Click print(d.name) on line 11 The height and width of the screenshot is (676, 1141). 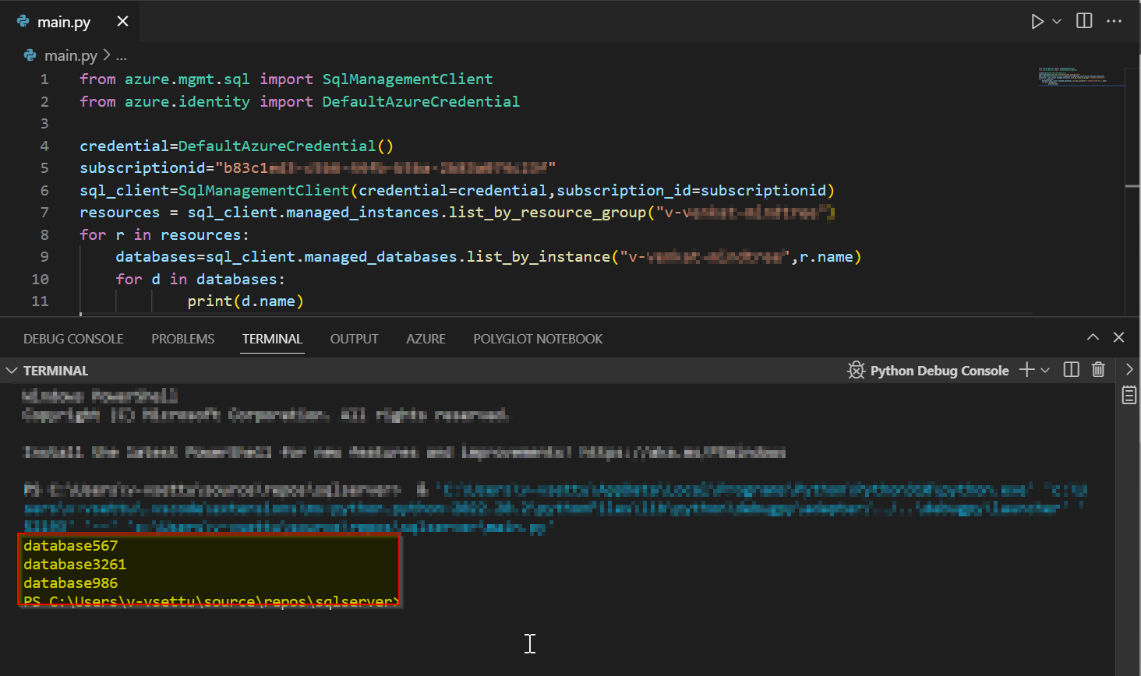tap(246, 301)
